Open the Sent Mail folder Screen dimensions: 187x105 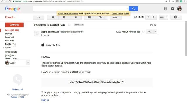point(9,41)
